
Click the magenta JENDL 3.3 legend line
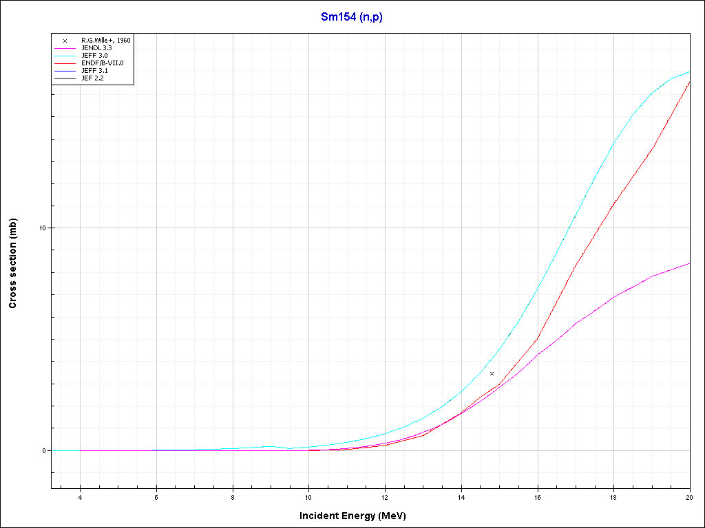coord(65,48)
